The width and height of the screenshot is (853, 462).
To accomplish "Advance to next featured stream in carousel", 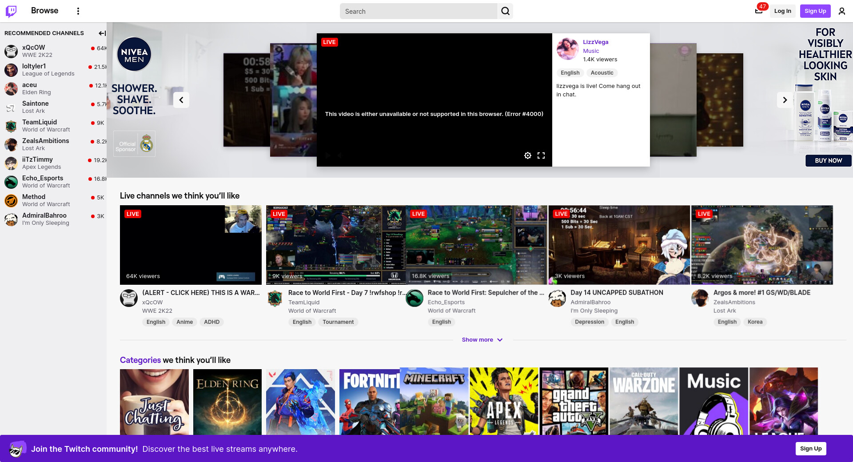I will coord(785,100).
